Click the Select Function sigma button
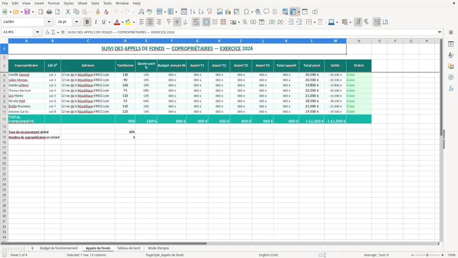The width and height of the screenshot is (458, 258). click(x=53, y=32)
